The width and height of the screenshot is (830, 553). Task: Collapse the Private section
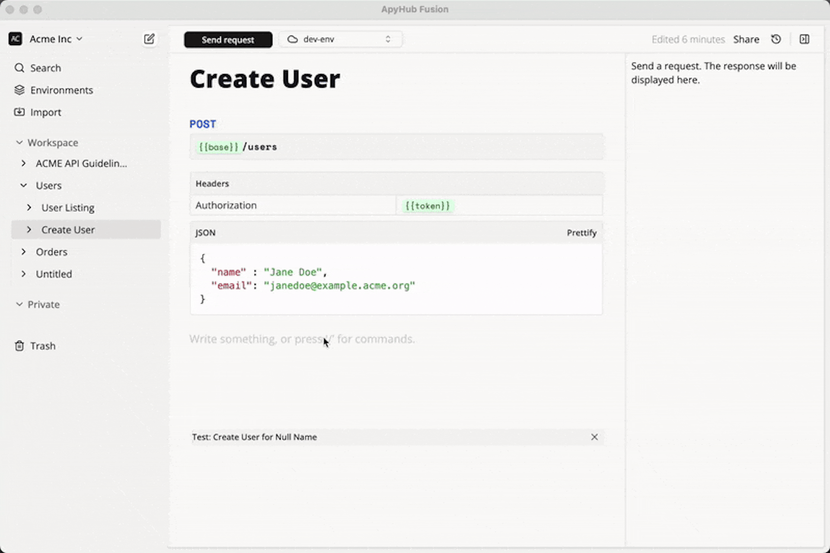coord(19,304)
